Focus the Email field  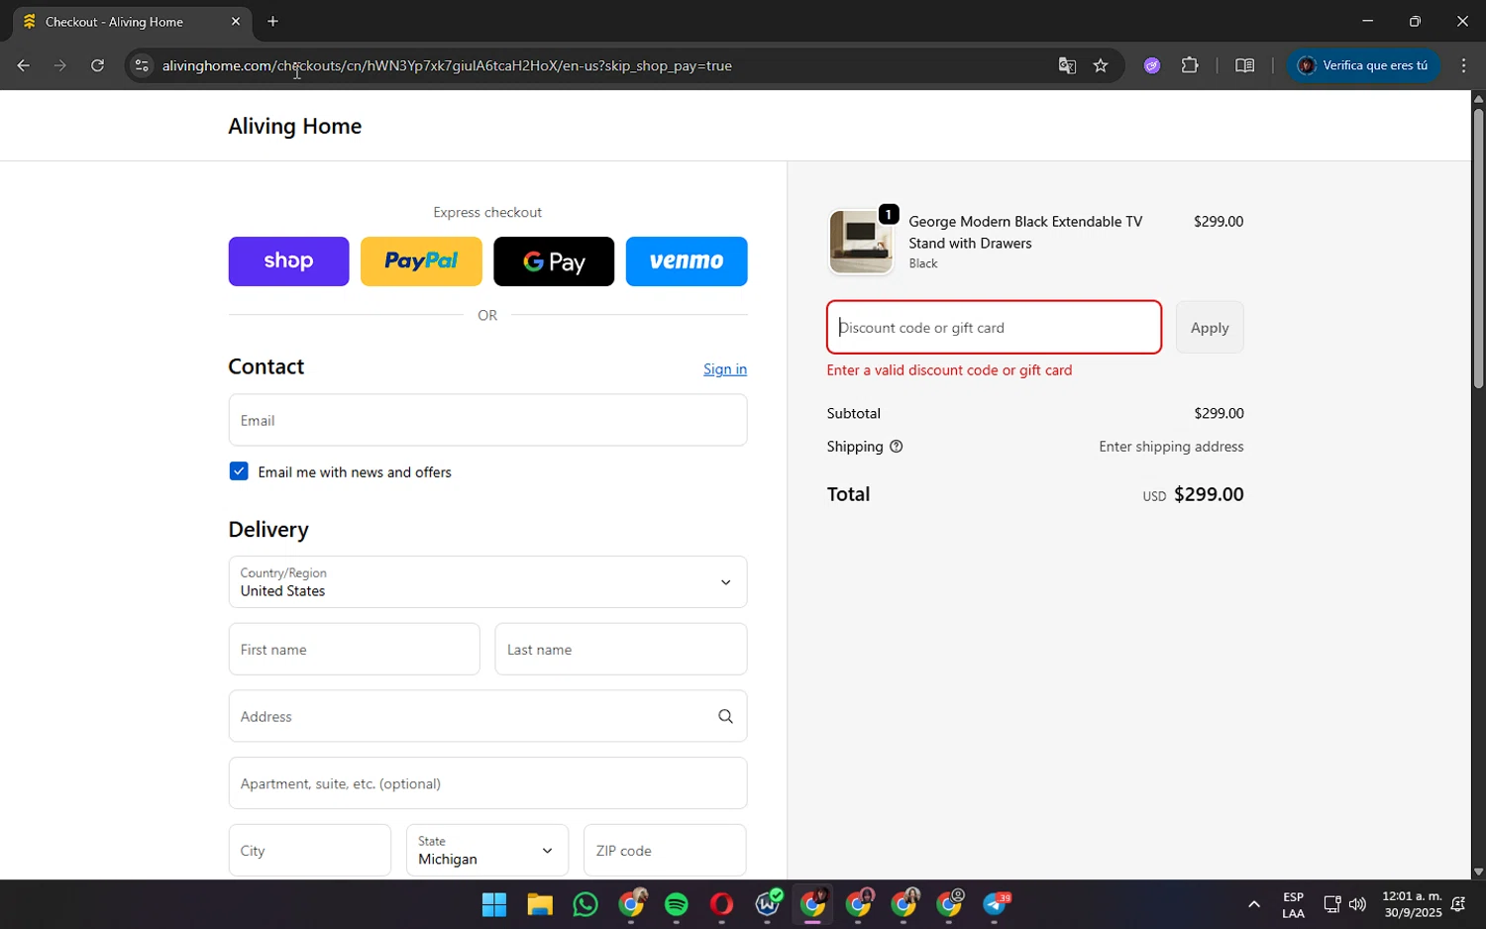point(487,420)
